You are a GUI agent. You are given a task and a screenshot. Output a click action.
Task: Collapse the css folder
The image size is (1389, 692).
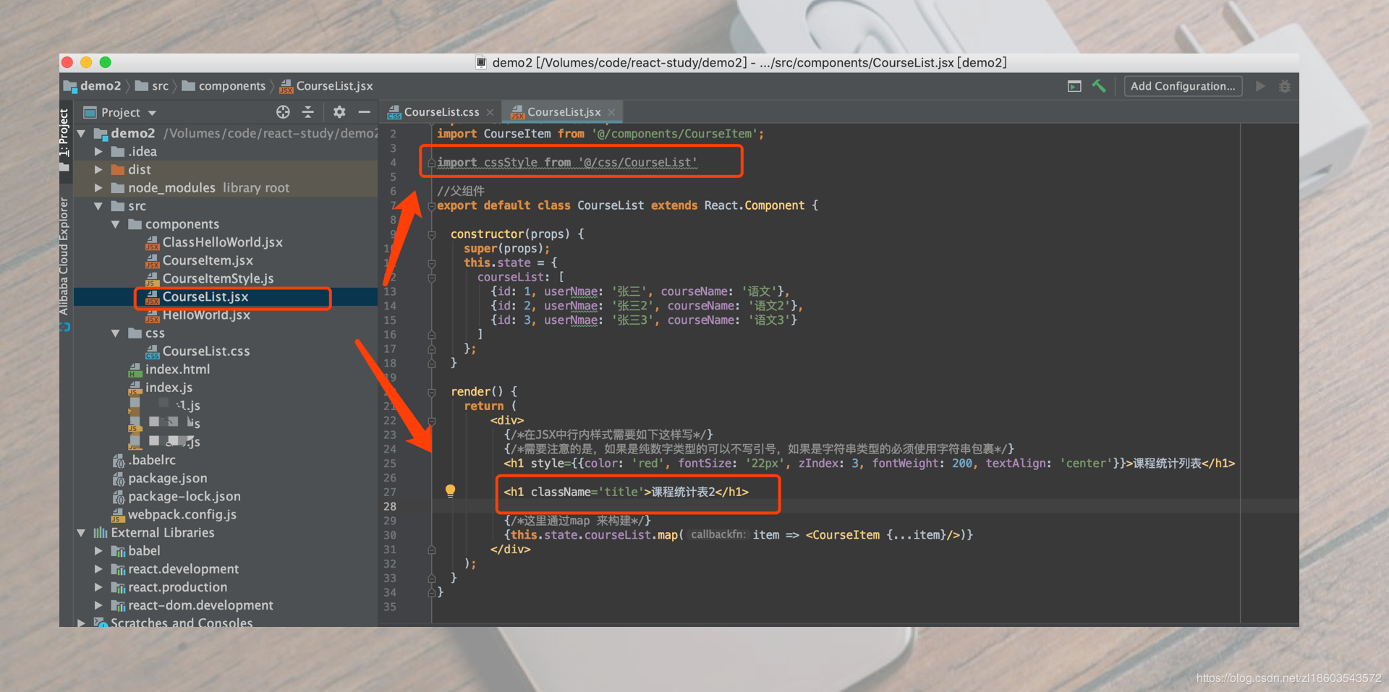116,333
